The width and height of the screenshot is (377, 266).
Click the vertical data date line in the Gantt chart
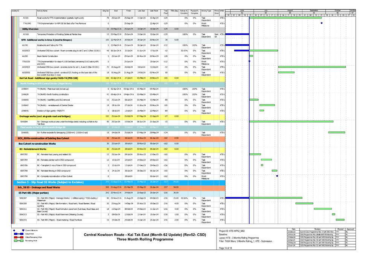(x=249, y=113)
